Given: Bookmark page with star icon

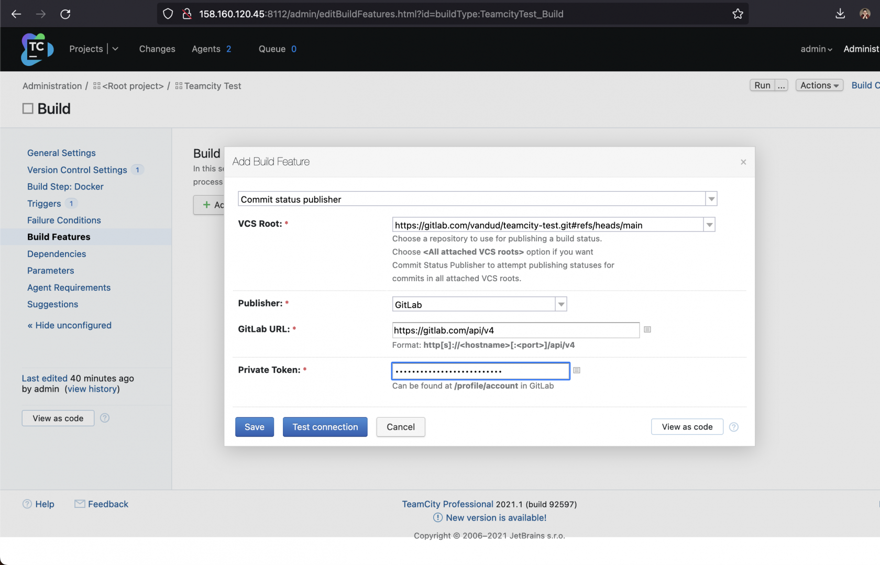Looking at the screenshot, I should 738,14.
